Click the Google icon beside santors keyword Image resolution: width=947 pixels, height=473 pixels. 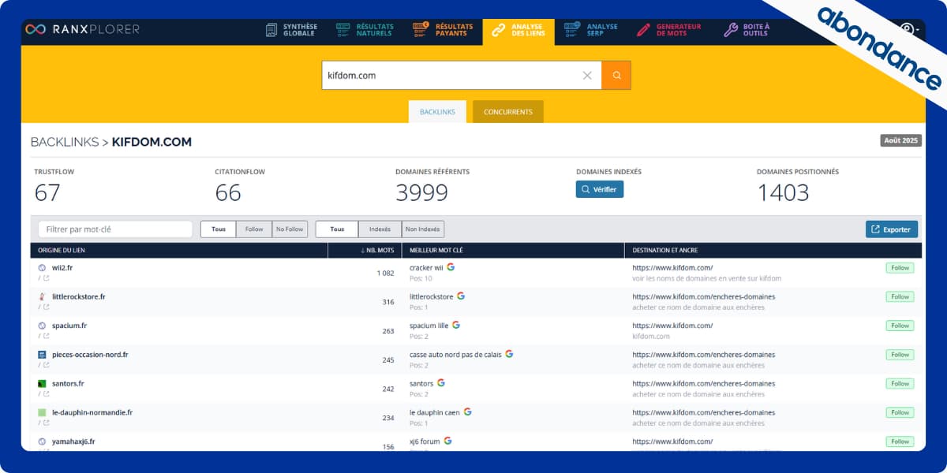click(x=441, y=383)
